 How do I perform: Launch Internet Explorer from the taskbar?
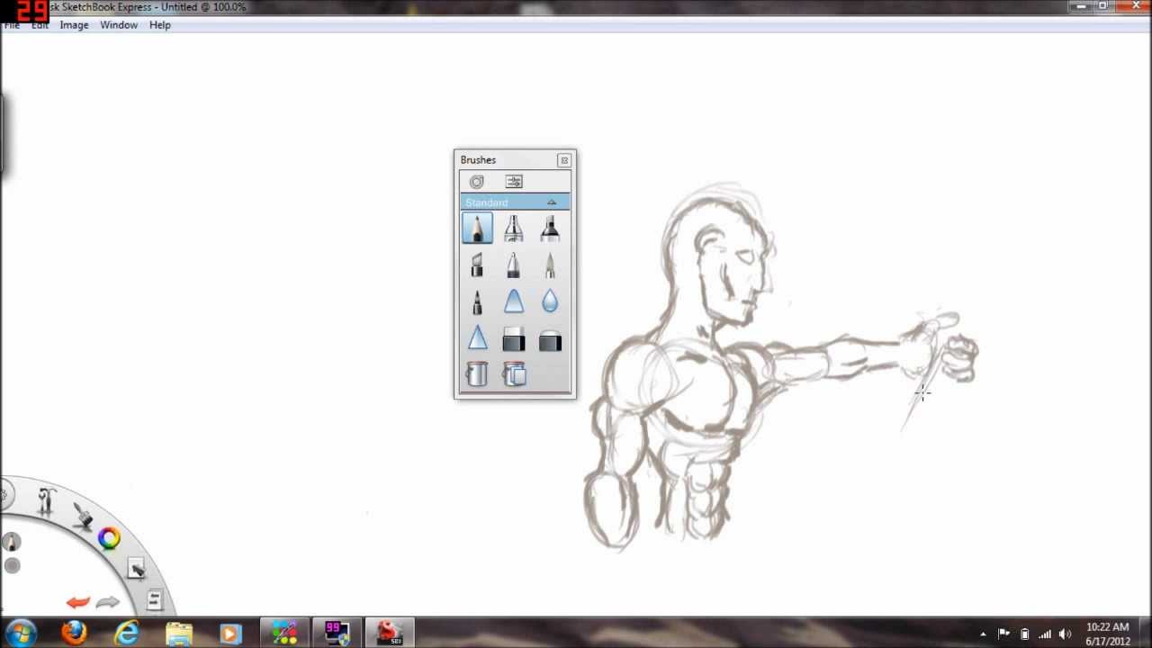pos(127,634)
